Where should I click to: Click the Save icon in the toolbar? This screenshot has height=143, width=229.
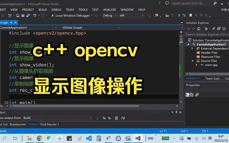[x=23, y=15]
